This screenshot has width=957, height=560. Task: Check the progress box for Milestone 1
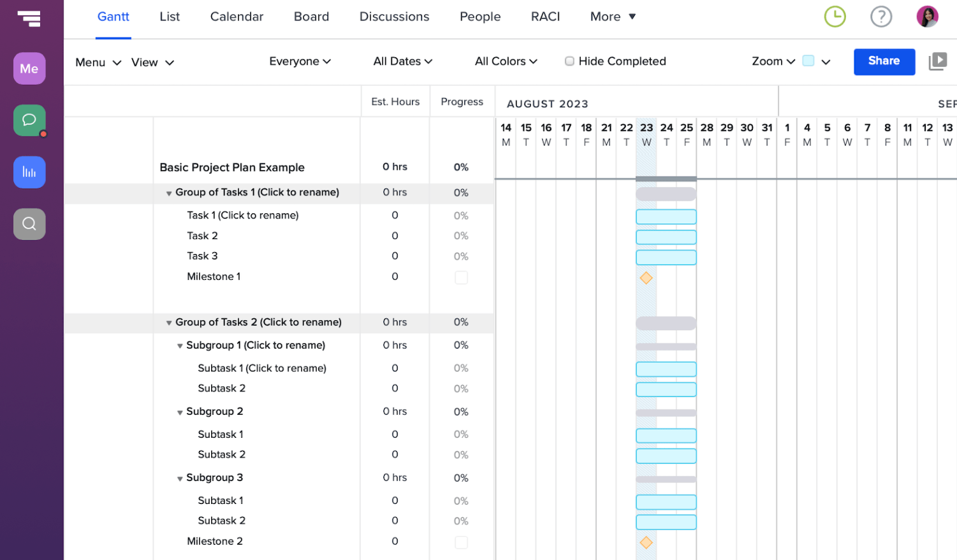click(461, 276)
